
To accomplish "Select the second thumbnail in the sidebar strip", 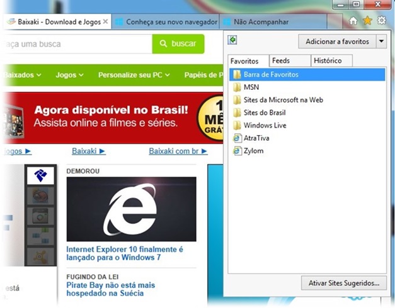I will [x=40, y=195].
